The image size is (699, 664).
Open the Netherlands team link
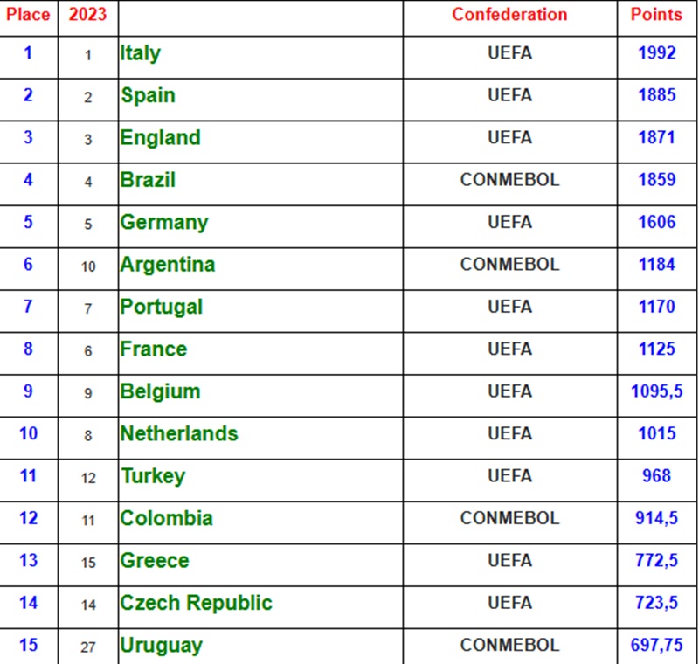pyautogui.click(x=179, y=433)
